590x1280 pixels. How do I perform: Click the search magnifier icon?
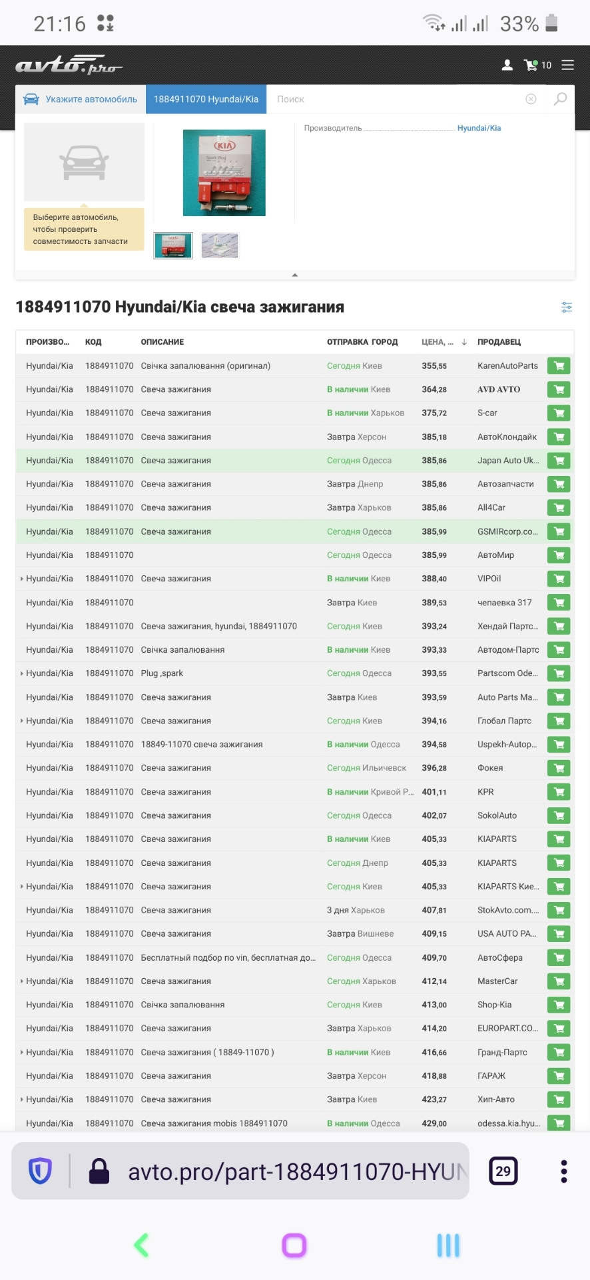pyautogui.click(x=561, y=99)
